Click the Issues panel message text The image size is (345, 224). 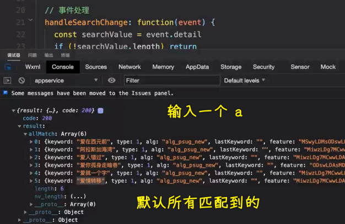tap(92, 93)
